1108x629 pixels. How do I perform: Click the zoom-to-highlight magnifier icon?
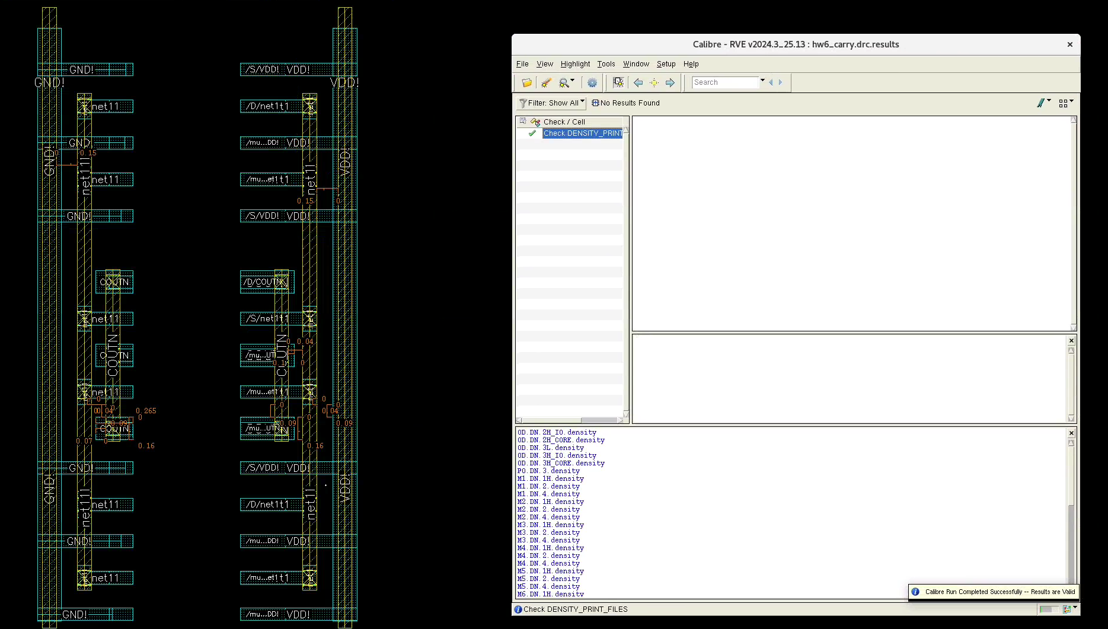pyautogui.click(x=564, y=83)
